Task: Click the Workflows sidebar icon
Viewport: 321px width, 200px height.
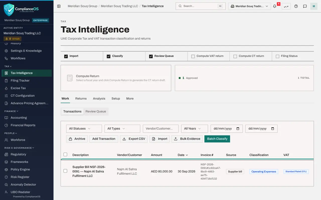Action: pyautogui.click(x=6, y=58)
